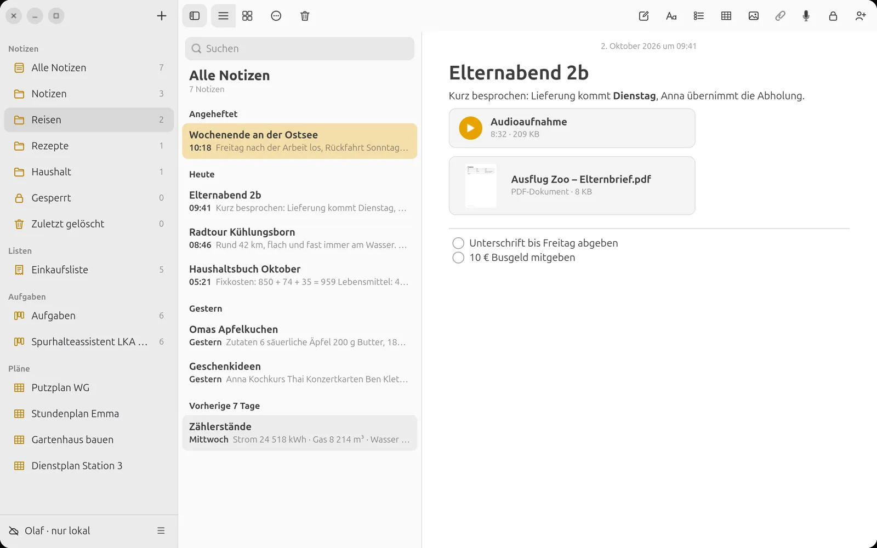Select Alle Notizen in sidebar

(89, 67)
